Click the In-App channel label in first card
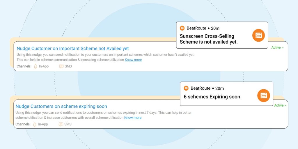 [44, 66]
